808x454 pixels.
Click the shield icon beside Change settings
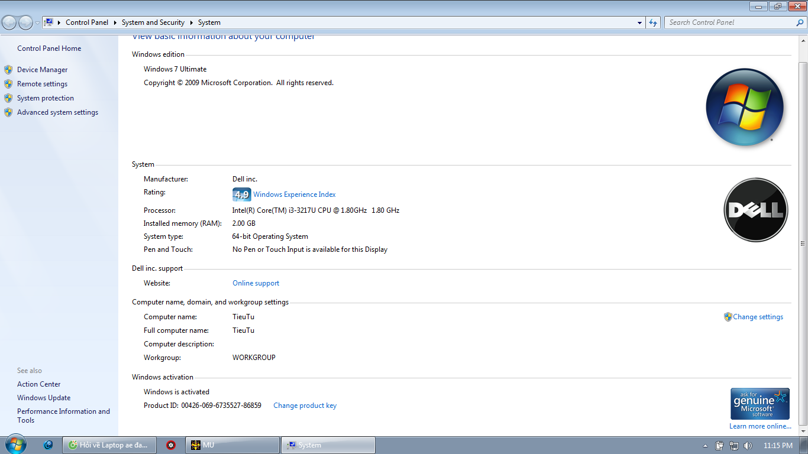click(728, 317)
